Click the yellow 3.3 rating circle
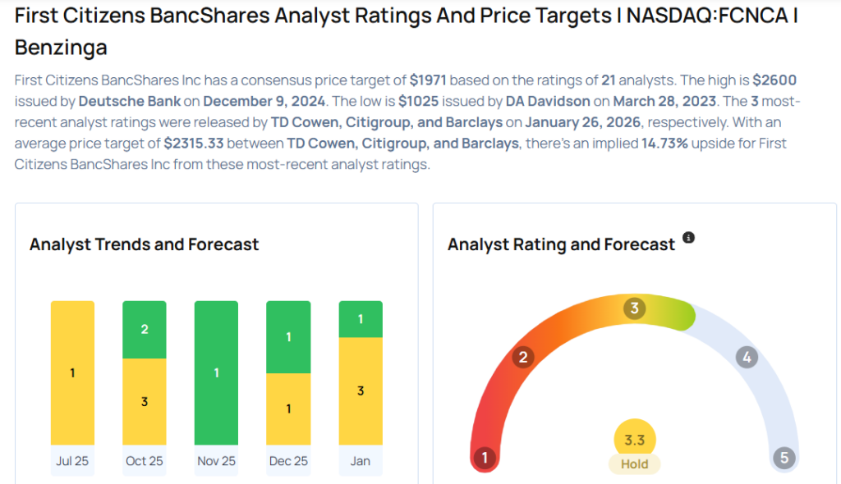The height and width of the screenshot is (484, 841). (x=634, y=440)
